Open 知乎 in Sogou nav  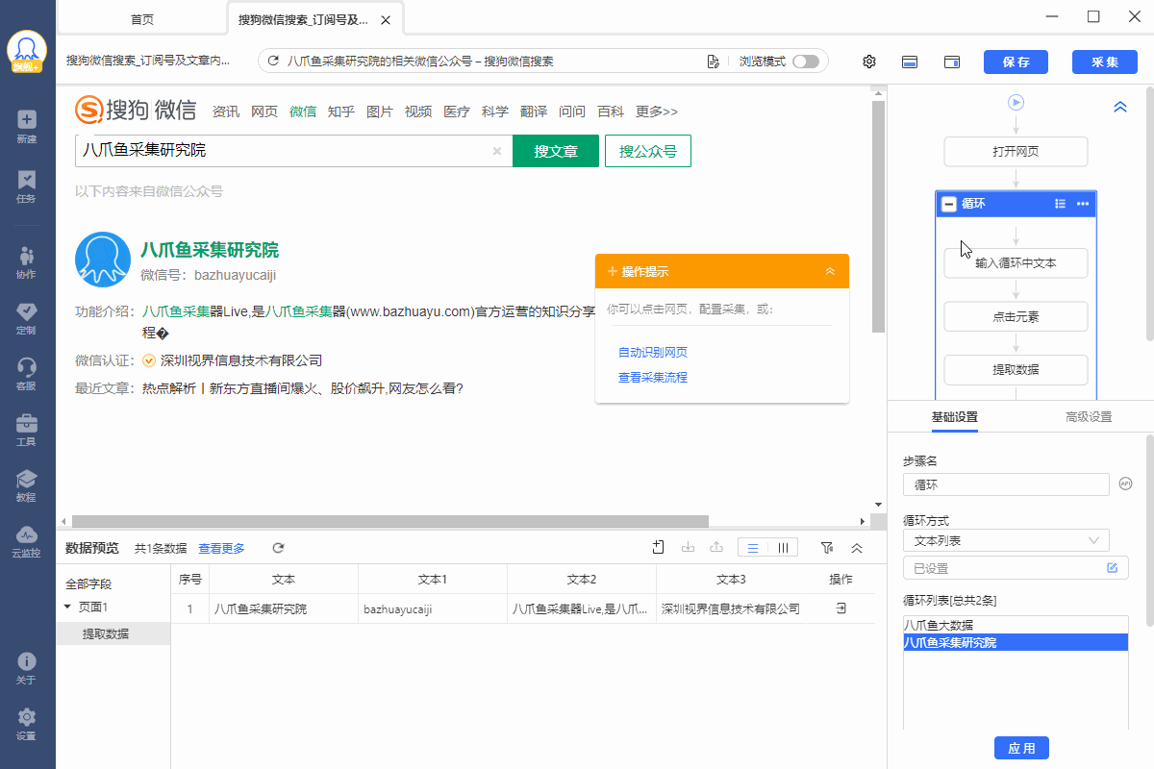(x=341, y=112)
